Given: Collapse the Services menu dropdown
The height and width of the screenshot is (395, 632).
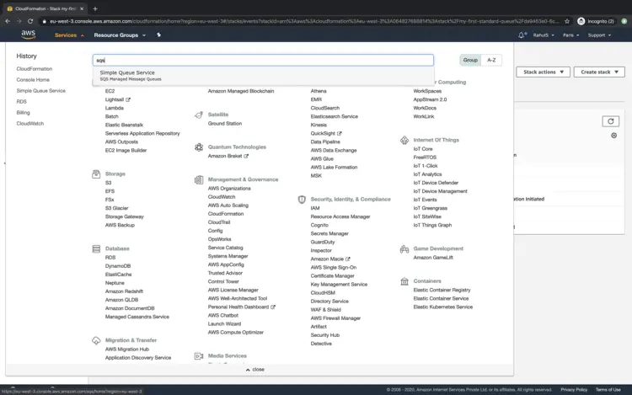Looking at the screenshot, I should pyautogui.click(x=69, y=35).
